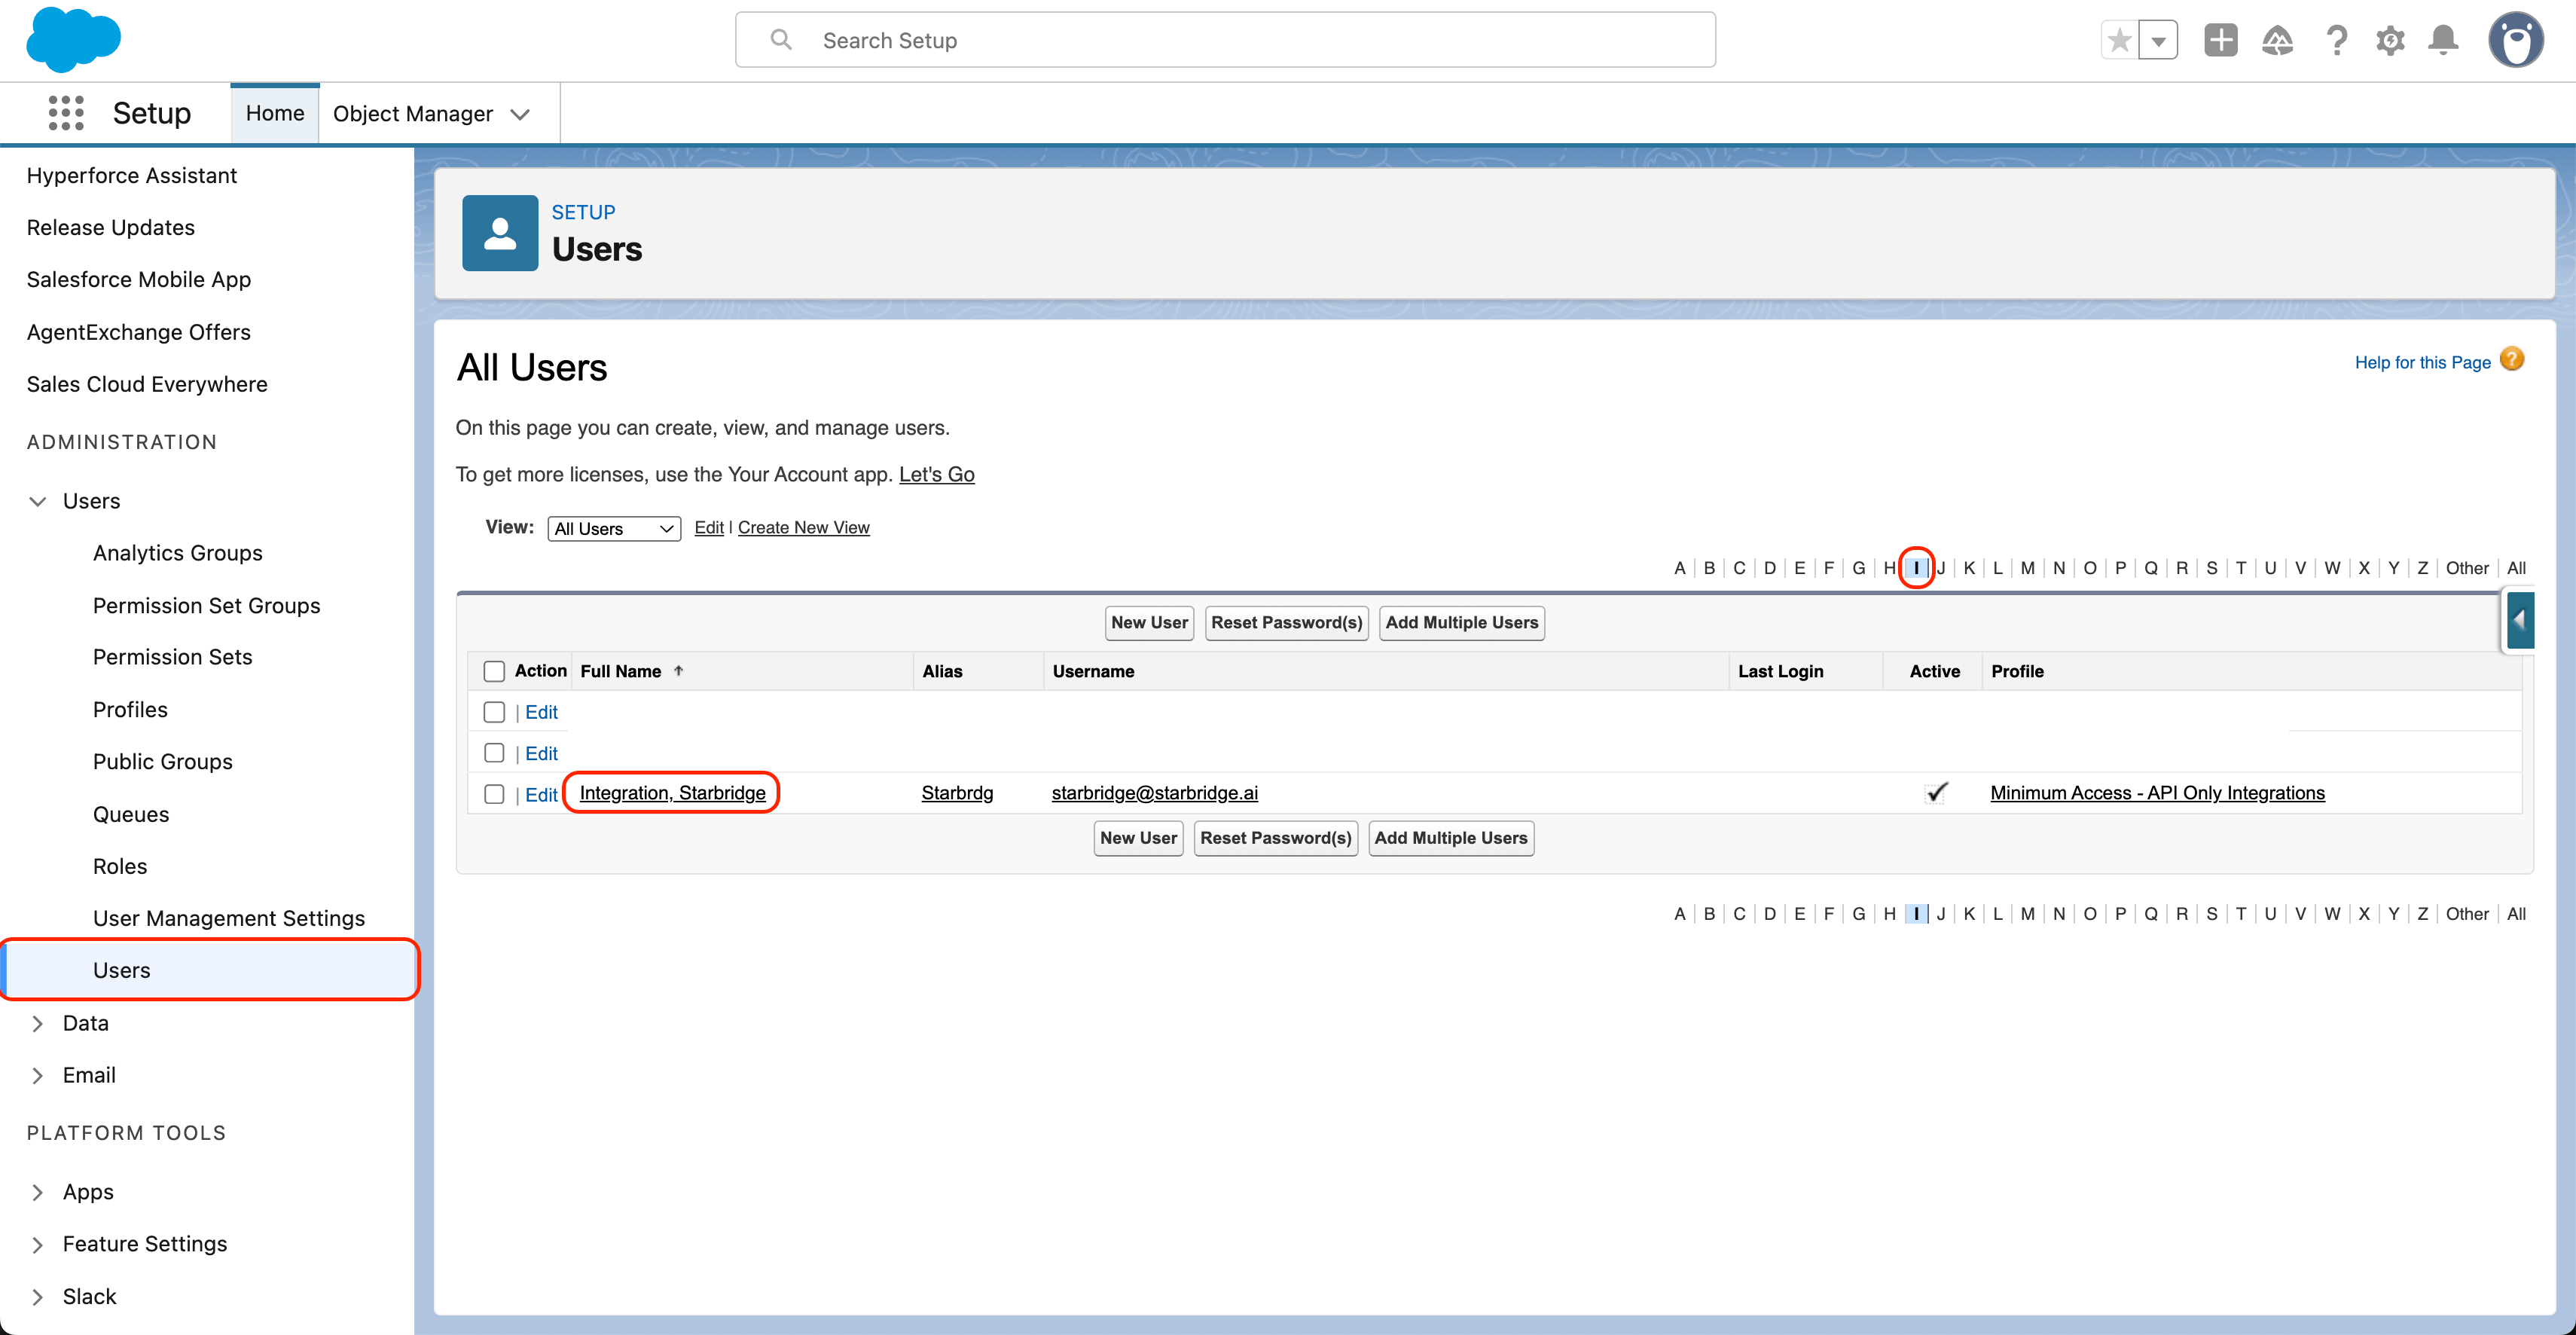The width and height of the screenshot is (2576, 1335).
Task: Click the bottom Add Multiple Users button
Action: (1450, 838)
